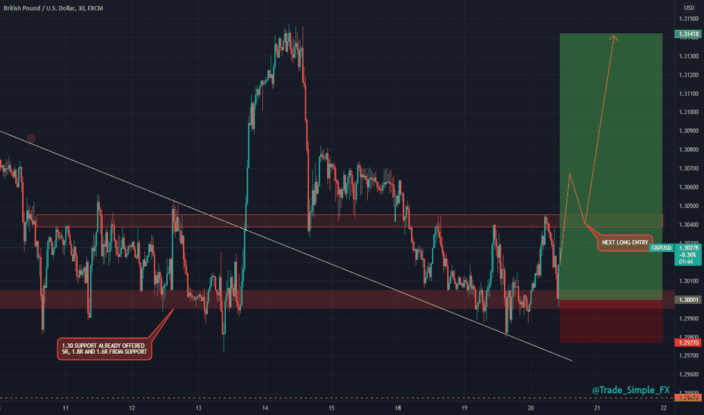The image size is (704, 415).
Task: Click date 12 on the time axis
Action: 132,407
